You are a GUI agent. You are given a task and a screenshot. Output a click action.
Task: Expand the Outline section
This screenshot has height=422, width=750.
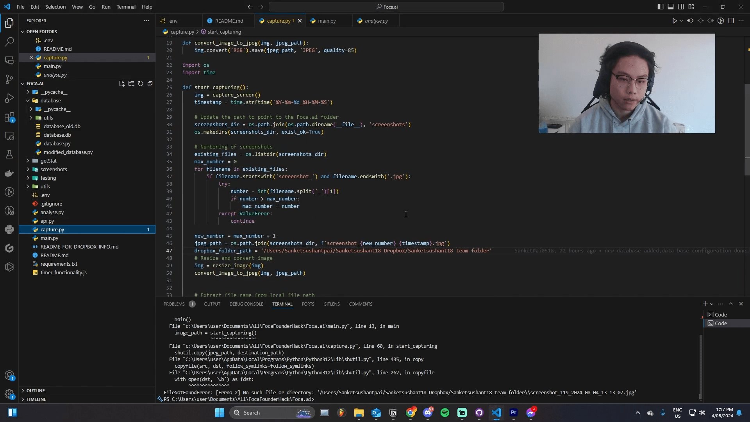click(x=23, y=391)
